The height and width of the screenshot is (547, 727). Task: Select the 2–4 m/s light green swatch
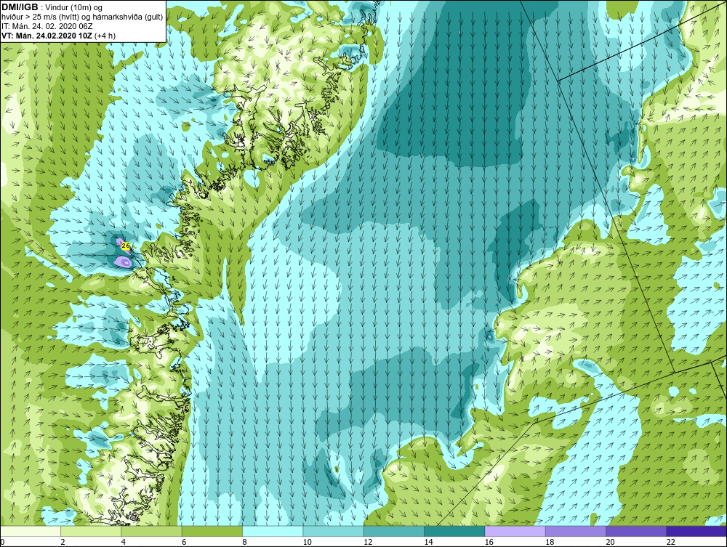[x=91, y=531]
